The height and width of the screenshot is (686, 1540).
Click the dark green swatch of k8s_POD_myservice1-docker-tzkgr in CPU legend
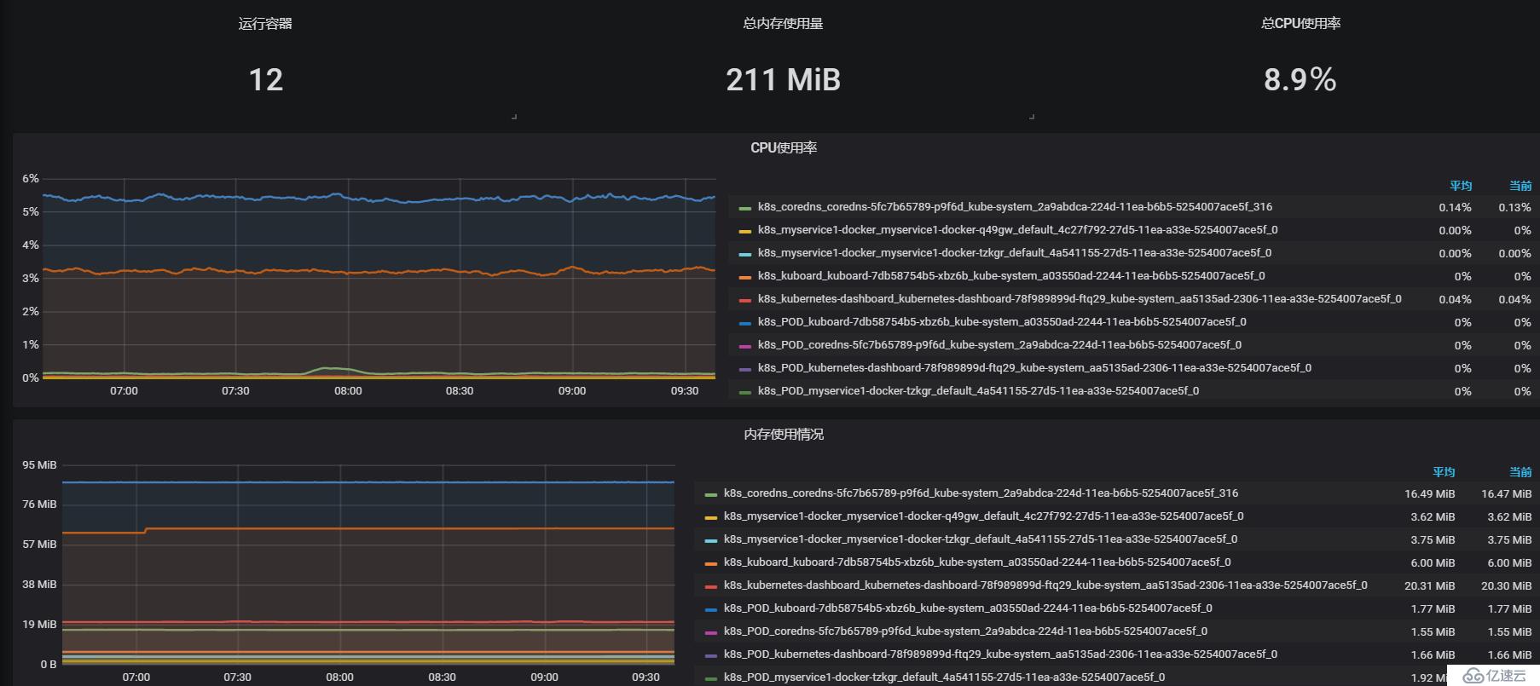(745, 392)
